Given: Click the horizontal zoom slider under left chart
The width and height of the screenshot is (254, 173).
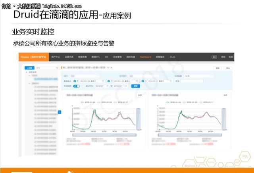Looking at the screenshot, I should tap(104, 135).
